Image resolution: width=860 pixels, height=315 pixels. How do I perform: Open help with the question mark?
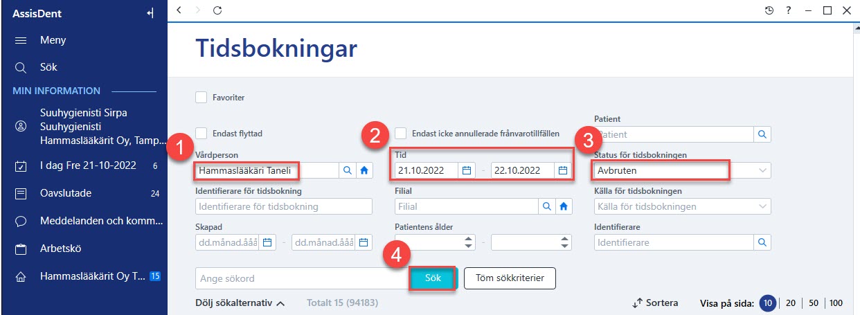[x=789, y=10]
